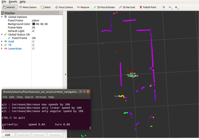Viewport: 199px width, 140px height.
Task: Collapse the Displays panel with side arrow
Action: tap(65, 74)
